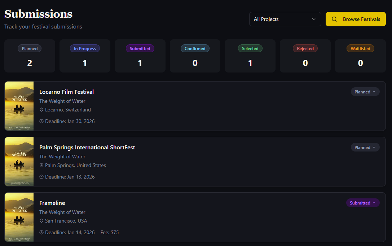The image size is (392, 246).
Task: Open Palm Springs ShortFest status dropdown
Action: coord(365,147)
